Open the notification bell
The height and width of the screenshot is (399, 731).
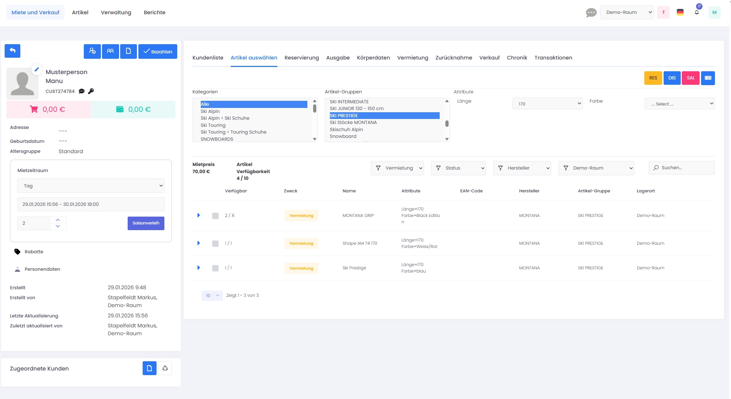click(696, 12)
